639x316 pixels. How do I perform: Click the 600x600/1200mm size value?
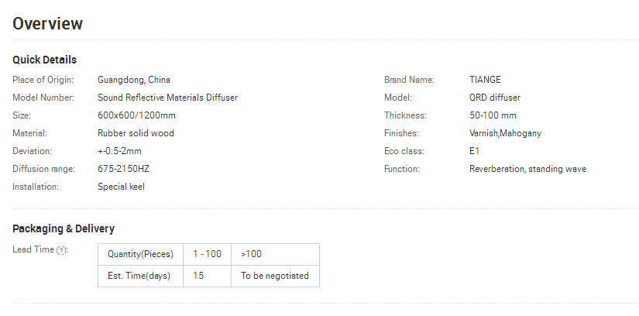tap(136, 115)
